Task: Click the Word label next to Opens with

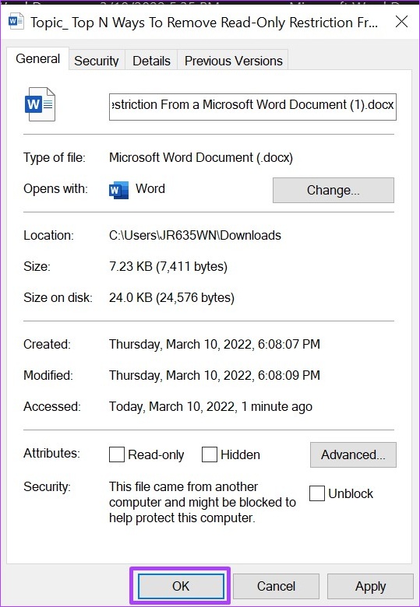Action: click(150, 188)
